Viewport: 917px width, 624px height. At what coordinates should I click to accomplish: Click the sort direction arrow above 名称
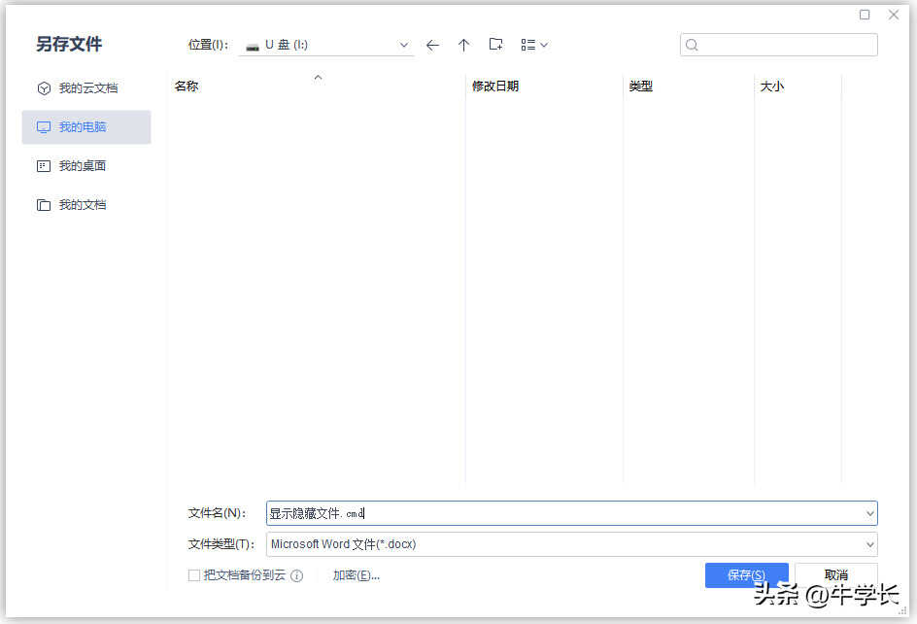coord(319,77)
